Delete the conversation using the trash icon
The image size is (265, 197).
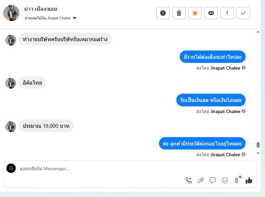point(179,13)
